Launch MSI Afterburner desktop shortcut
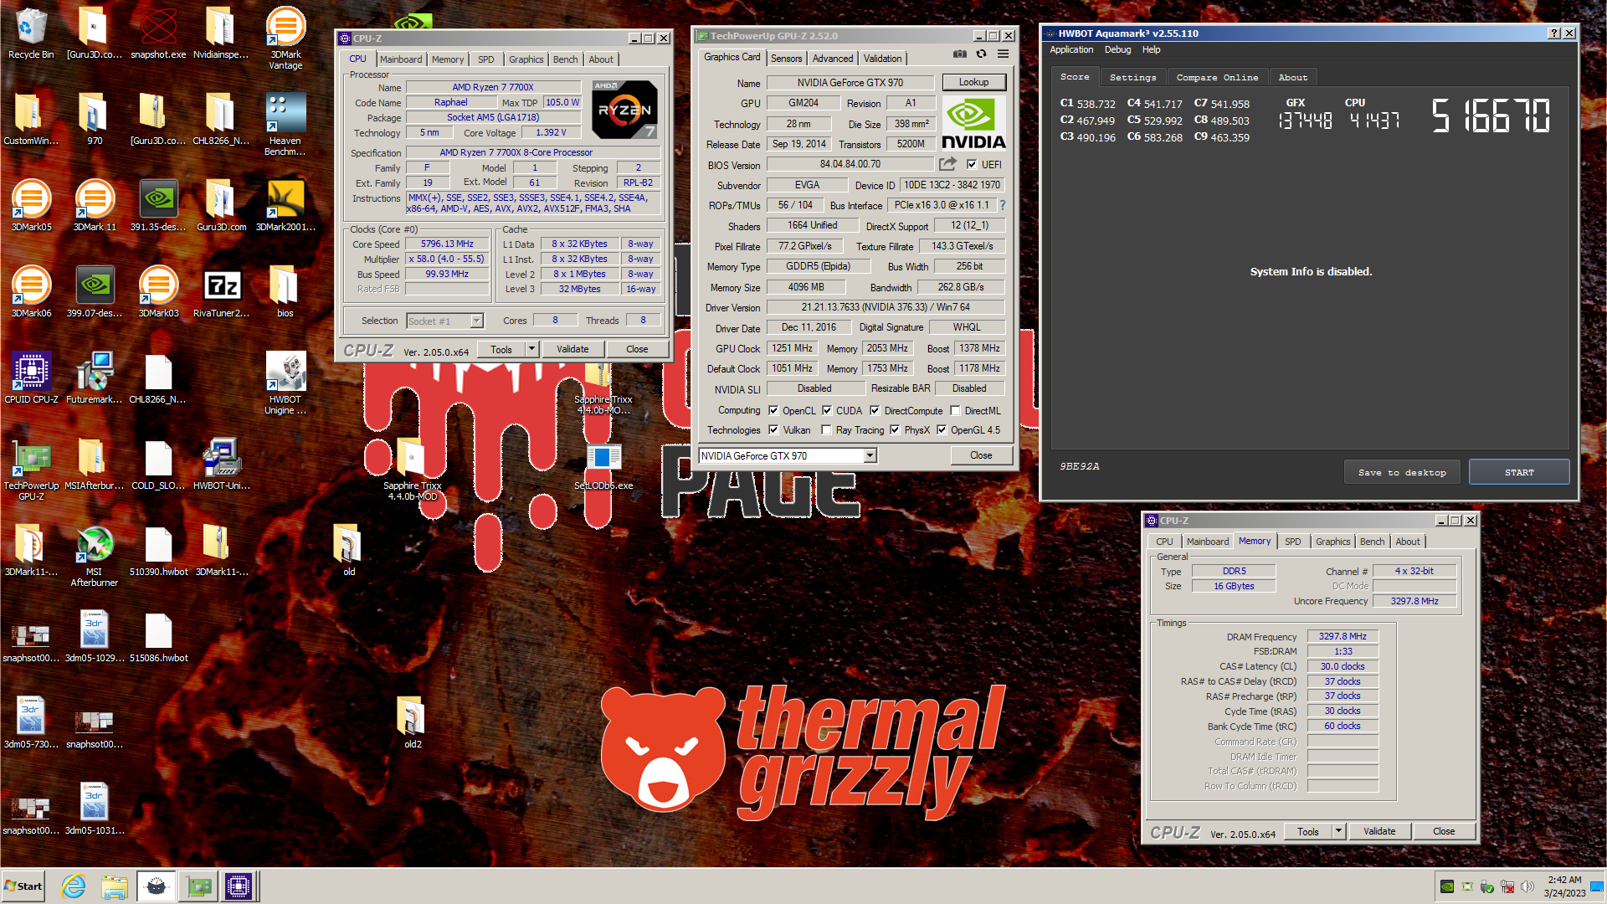The width and height of the screenshot is (1607, 904). pyautogui.click(x=95, y=555)
